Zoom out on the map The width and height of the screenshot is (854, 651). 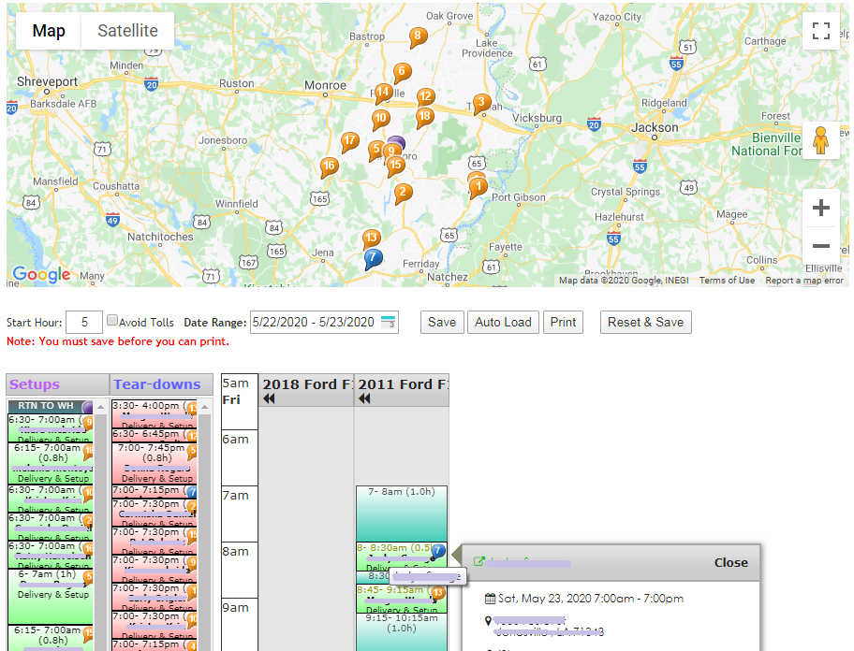(x=821, y=246)
